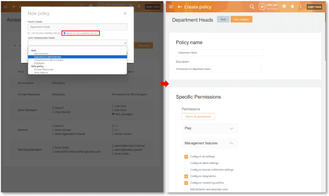Uncheck Configure all settings checkbox
This screenshot has height=196, width=329.
click(x=186, y=157)
